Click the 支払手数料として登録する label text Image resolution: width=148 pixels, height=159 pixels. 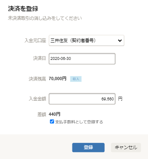click(79, 122)
